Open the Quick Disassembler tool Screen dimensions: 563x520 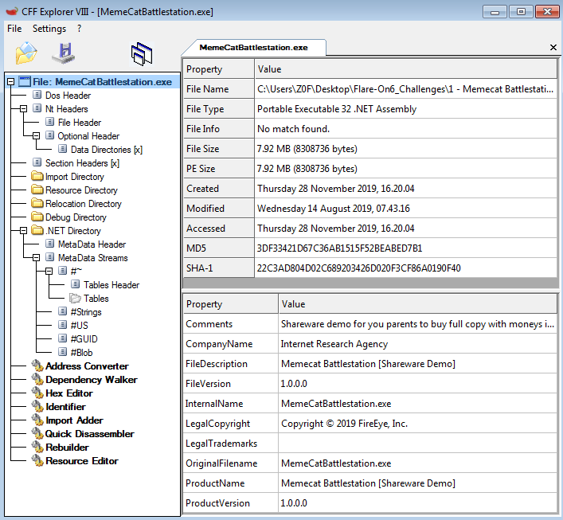(89, 434)
